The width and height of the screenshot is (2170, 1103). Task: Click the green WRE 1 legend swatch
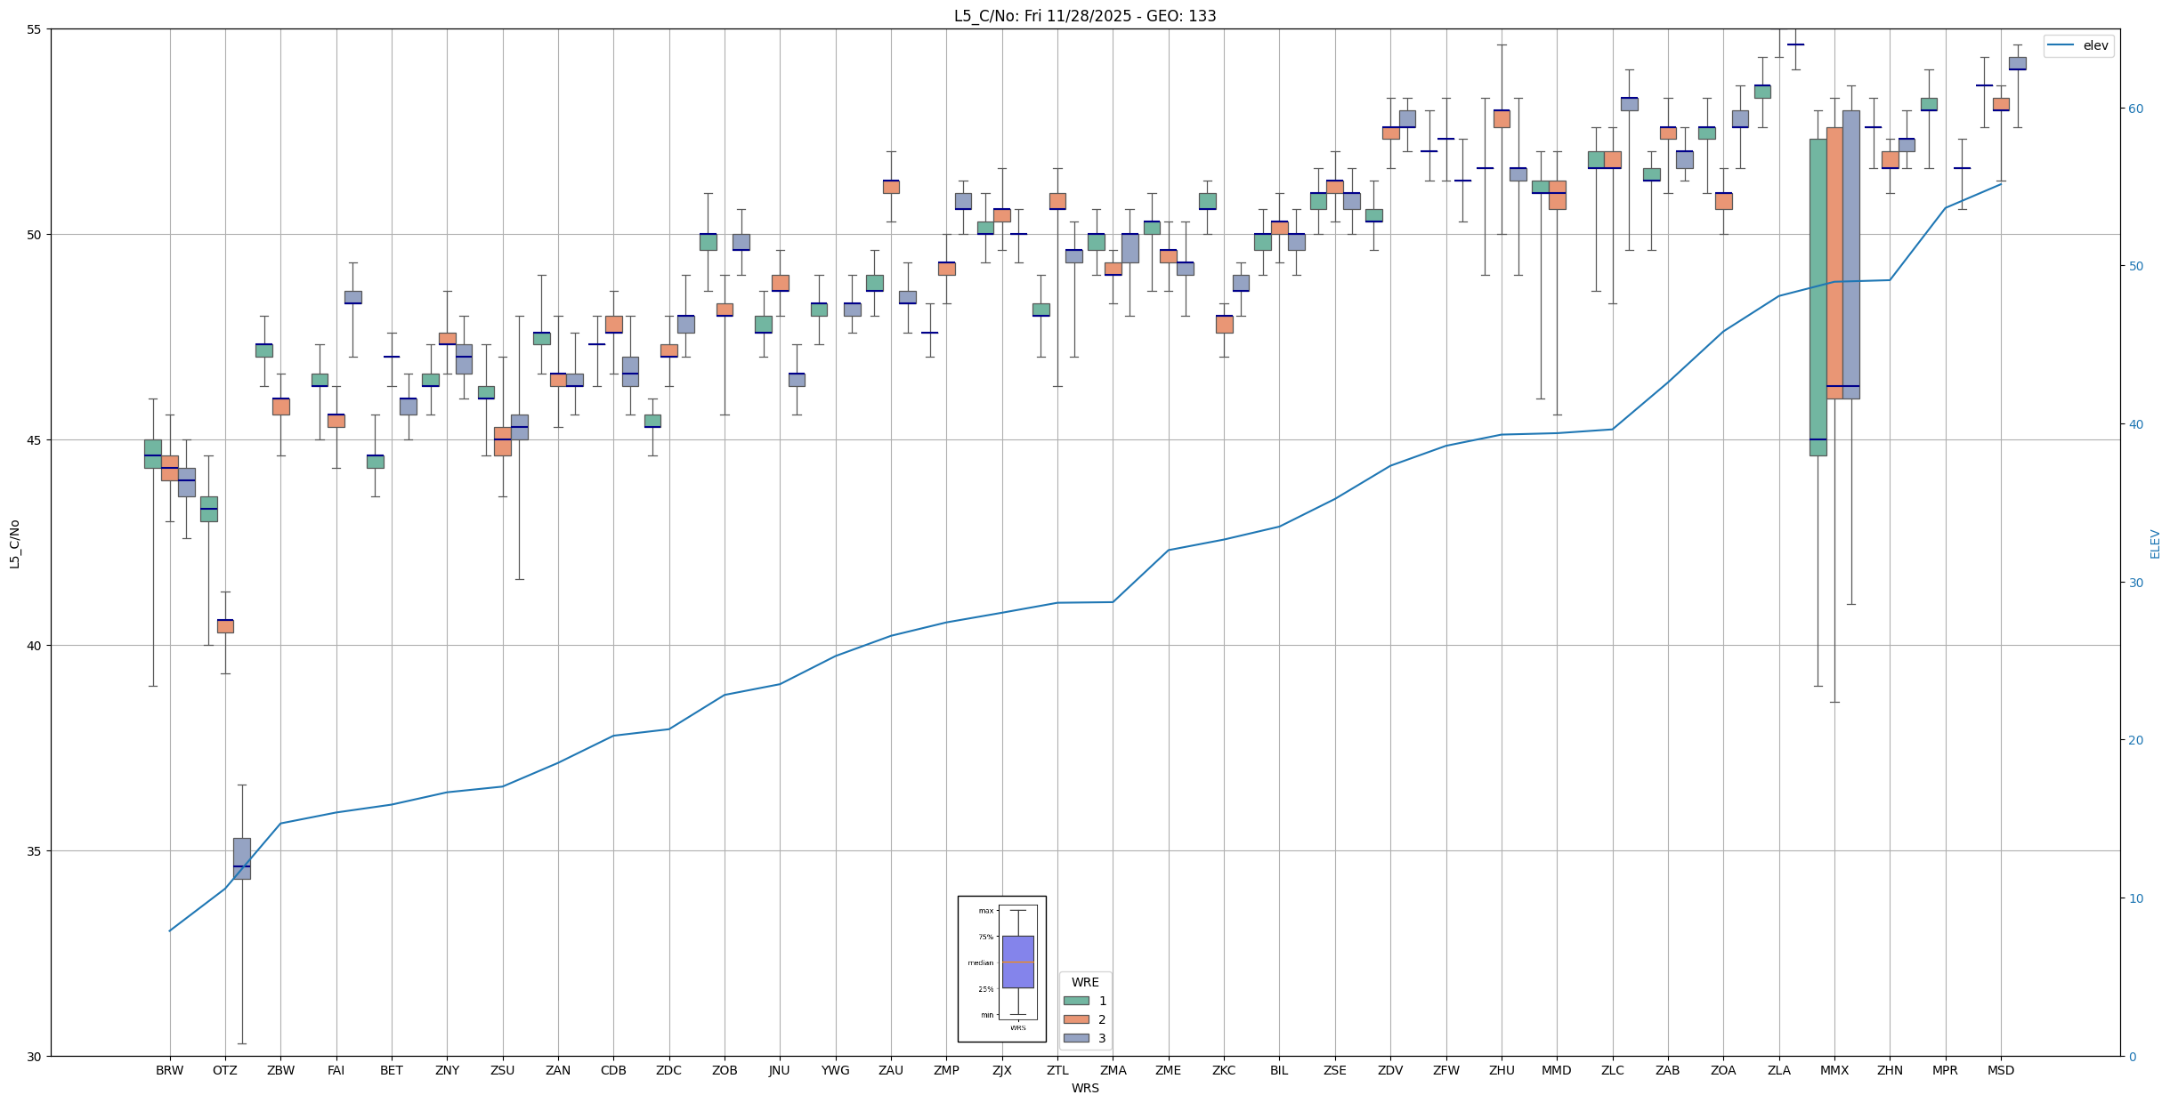point(1075,1001)
